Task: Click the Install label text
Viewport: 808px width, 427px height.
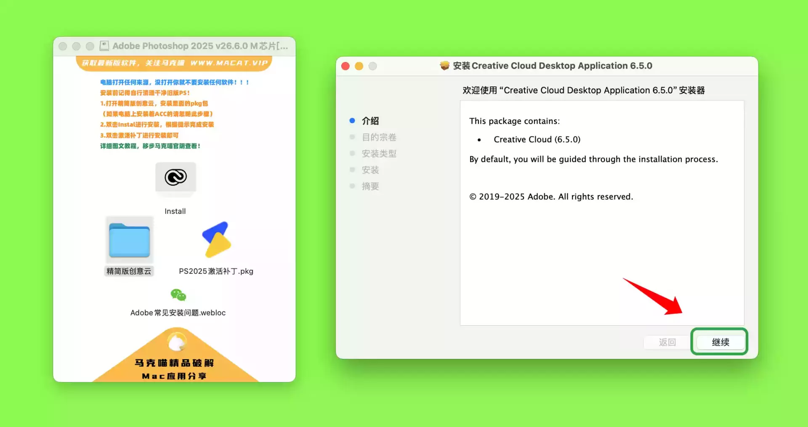Action: 175,211
